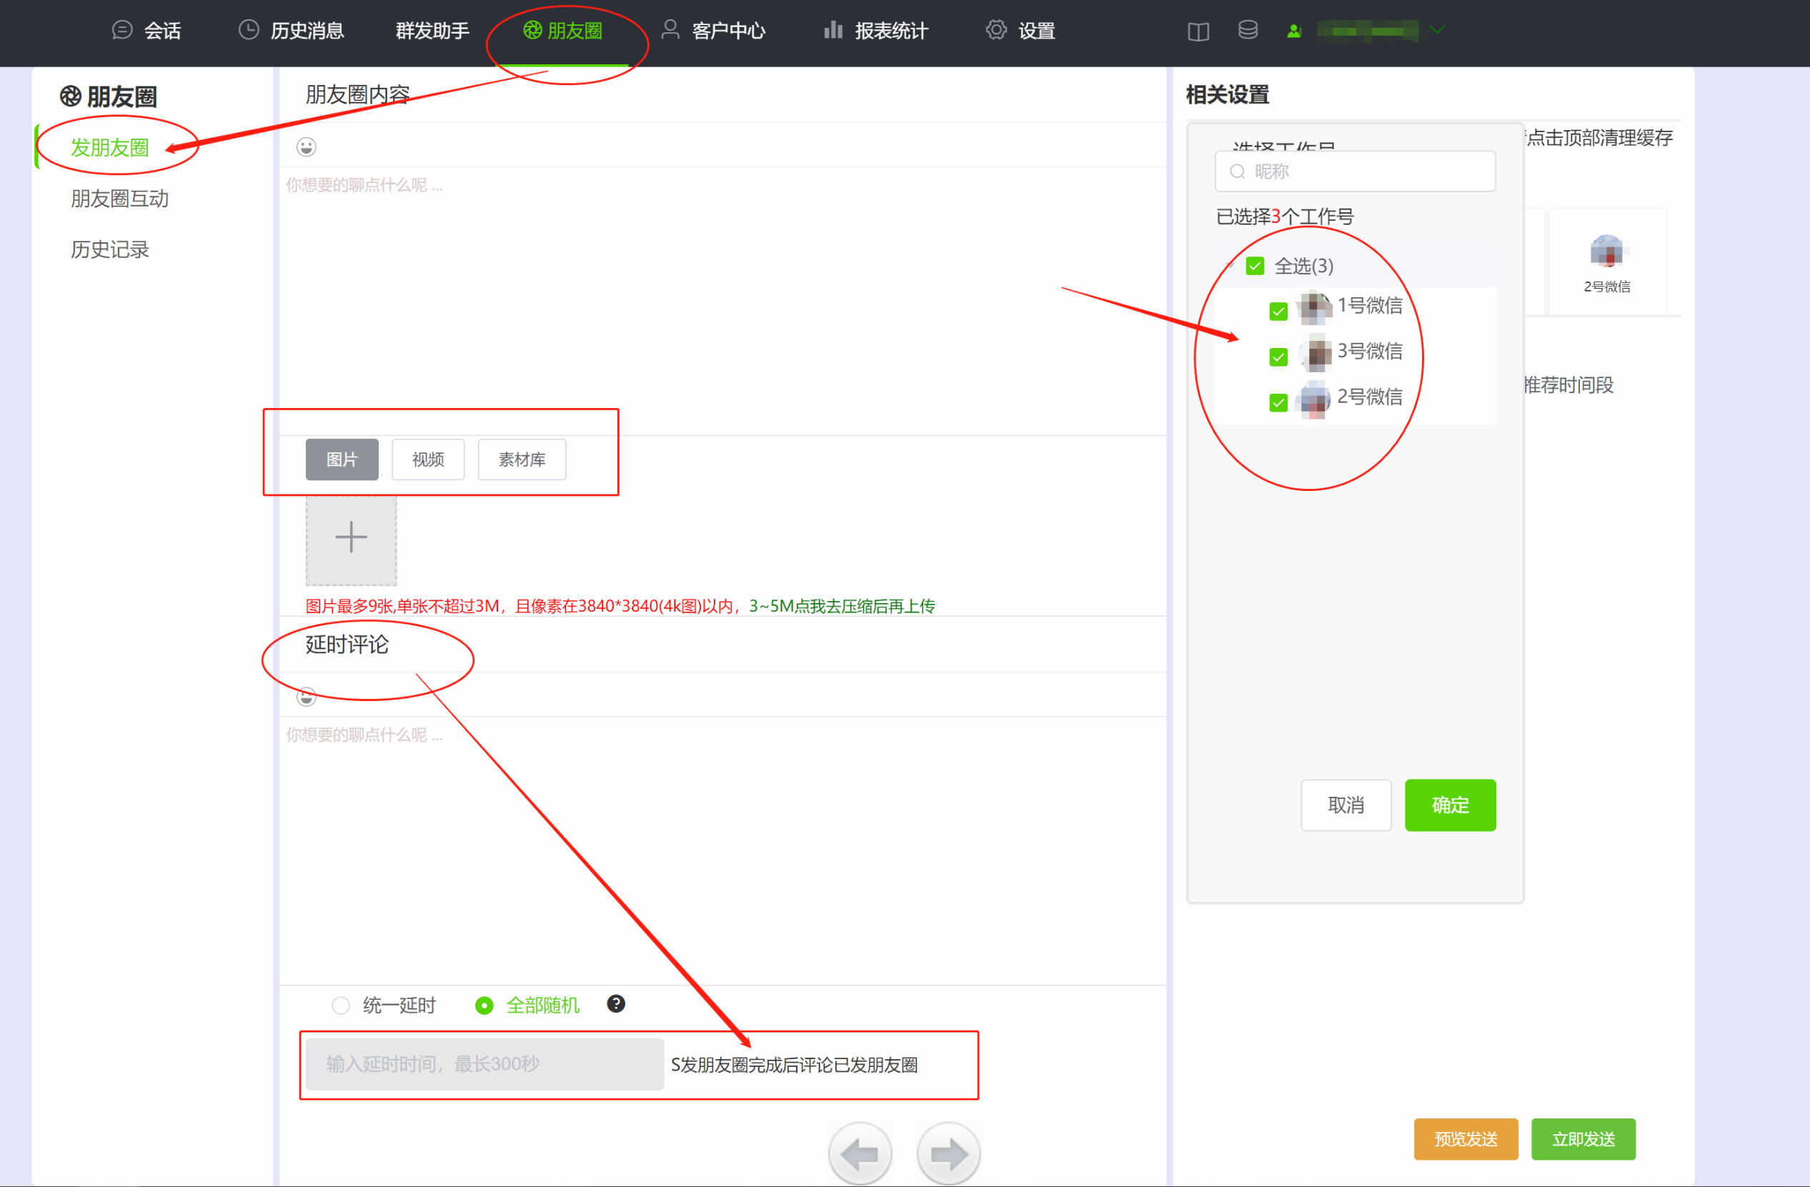Click the left arrow navigation button
1810x1187 pixels.
pos(860,1154)
